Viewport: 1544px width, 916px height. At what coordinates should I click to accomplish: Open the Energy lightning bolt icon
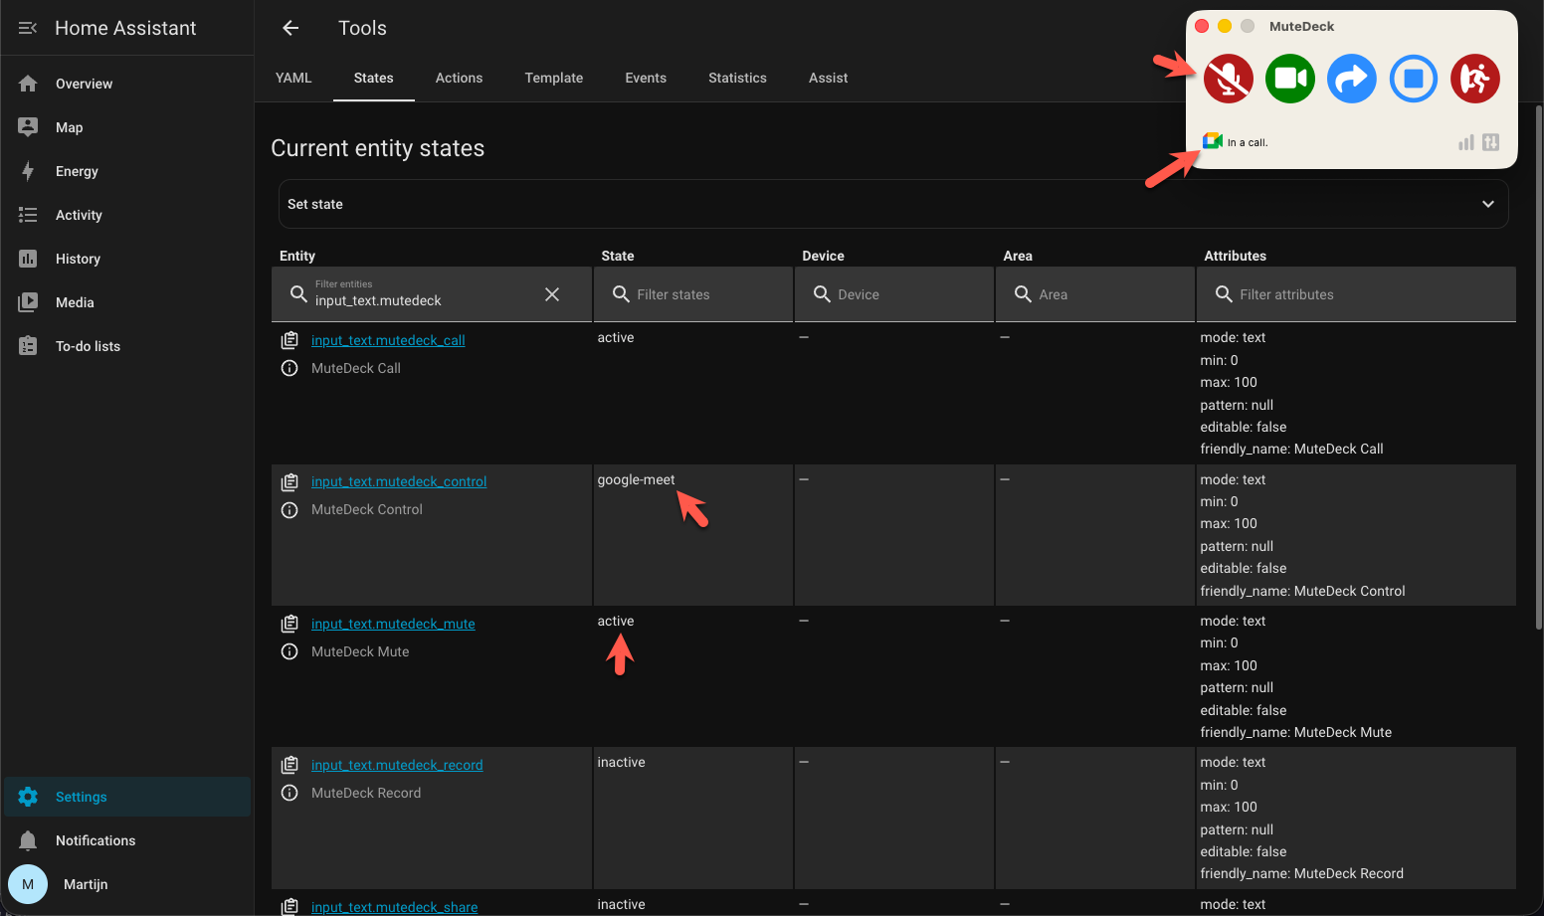tap(28, 171)
